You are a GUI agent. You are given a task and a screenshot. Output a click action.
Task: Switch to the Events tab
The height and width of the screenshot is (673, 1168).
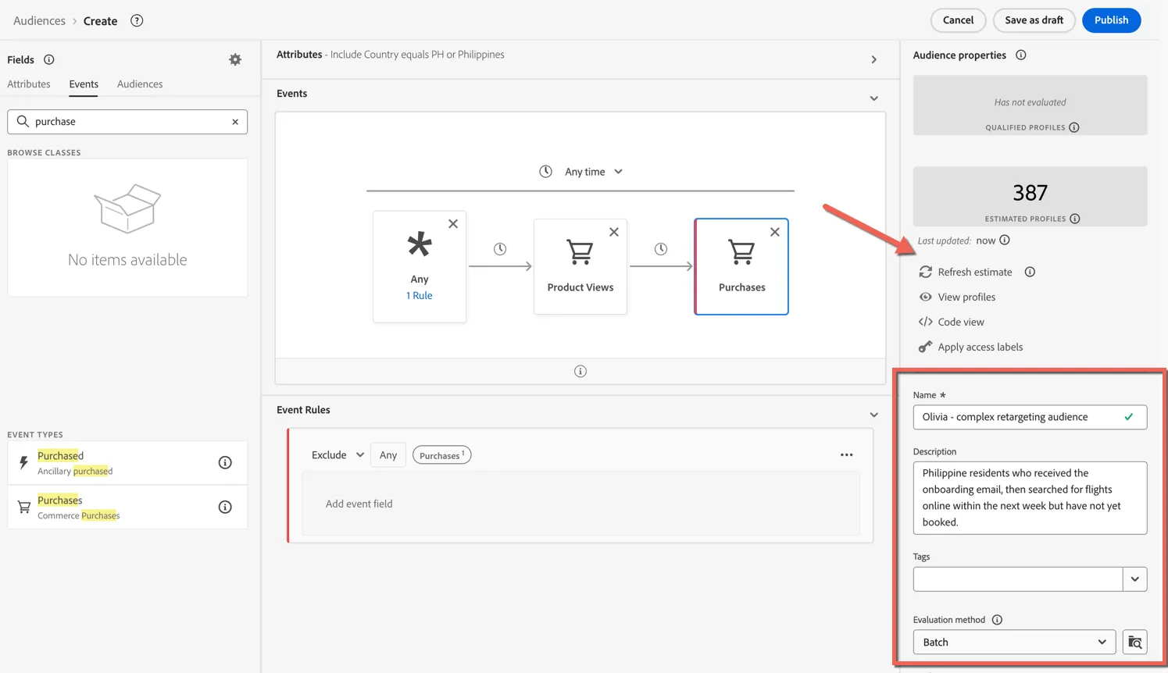coord(84,84)
